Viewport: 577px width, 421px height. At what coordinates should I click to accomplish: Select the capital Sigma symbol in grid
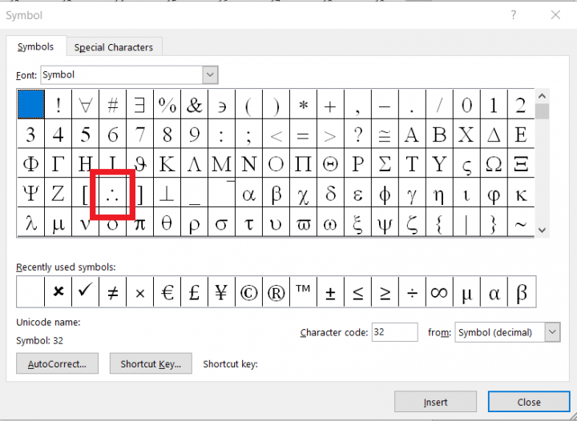[385, 164]
